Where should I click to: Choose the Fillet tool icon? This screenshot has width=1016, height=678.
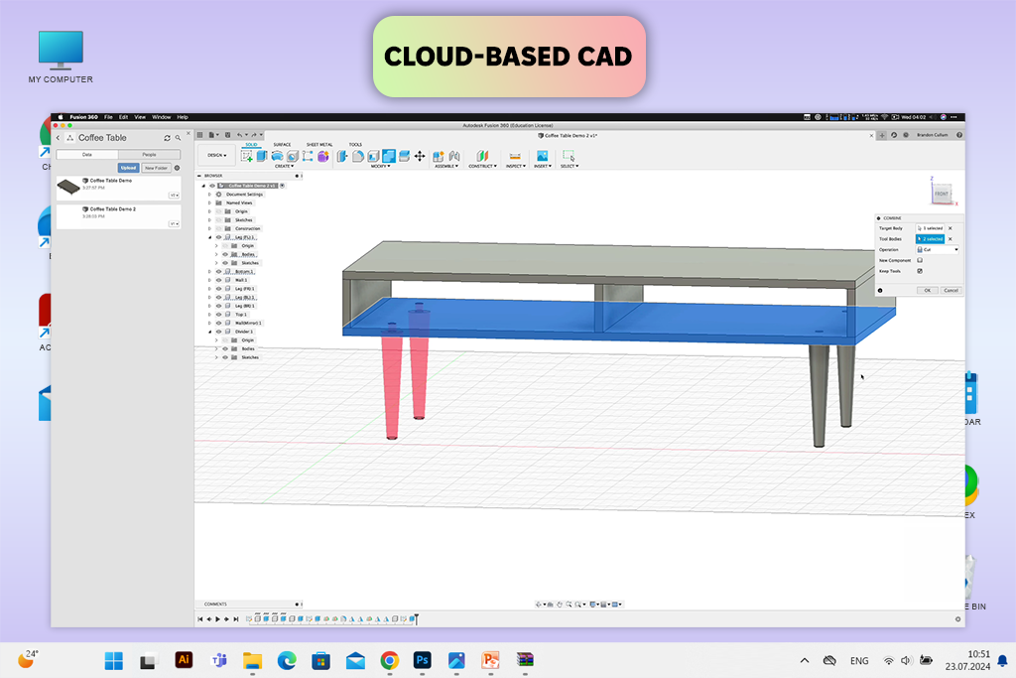[357, 156]
